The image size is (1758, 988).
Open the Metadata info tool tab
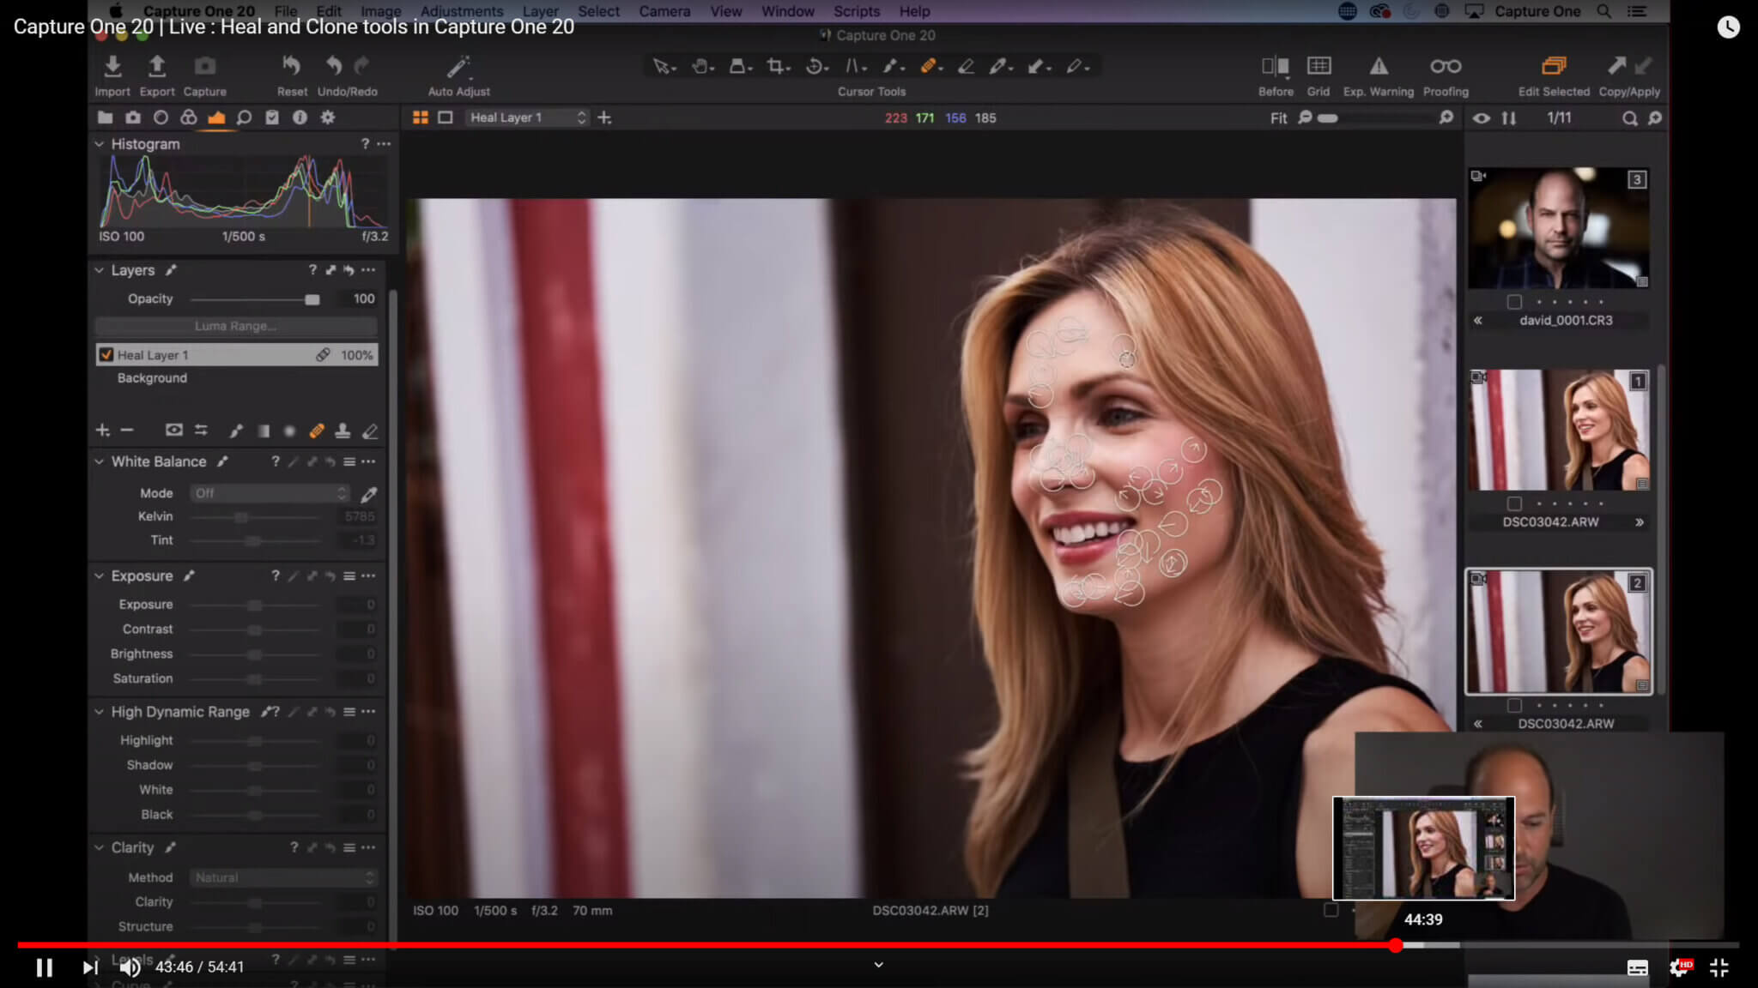click(x=300, y=117)
